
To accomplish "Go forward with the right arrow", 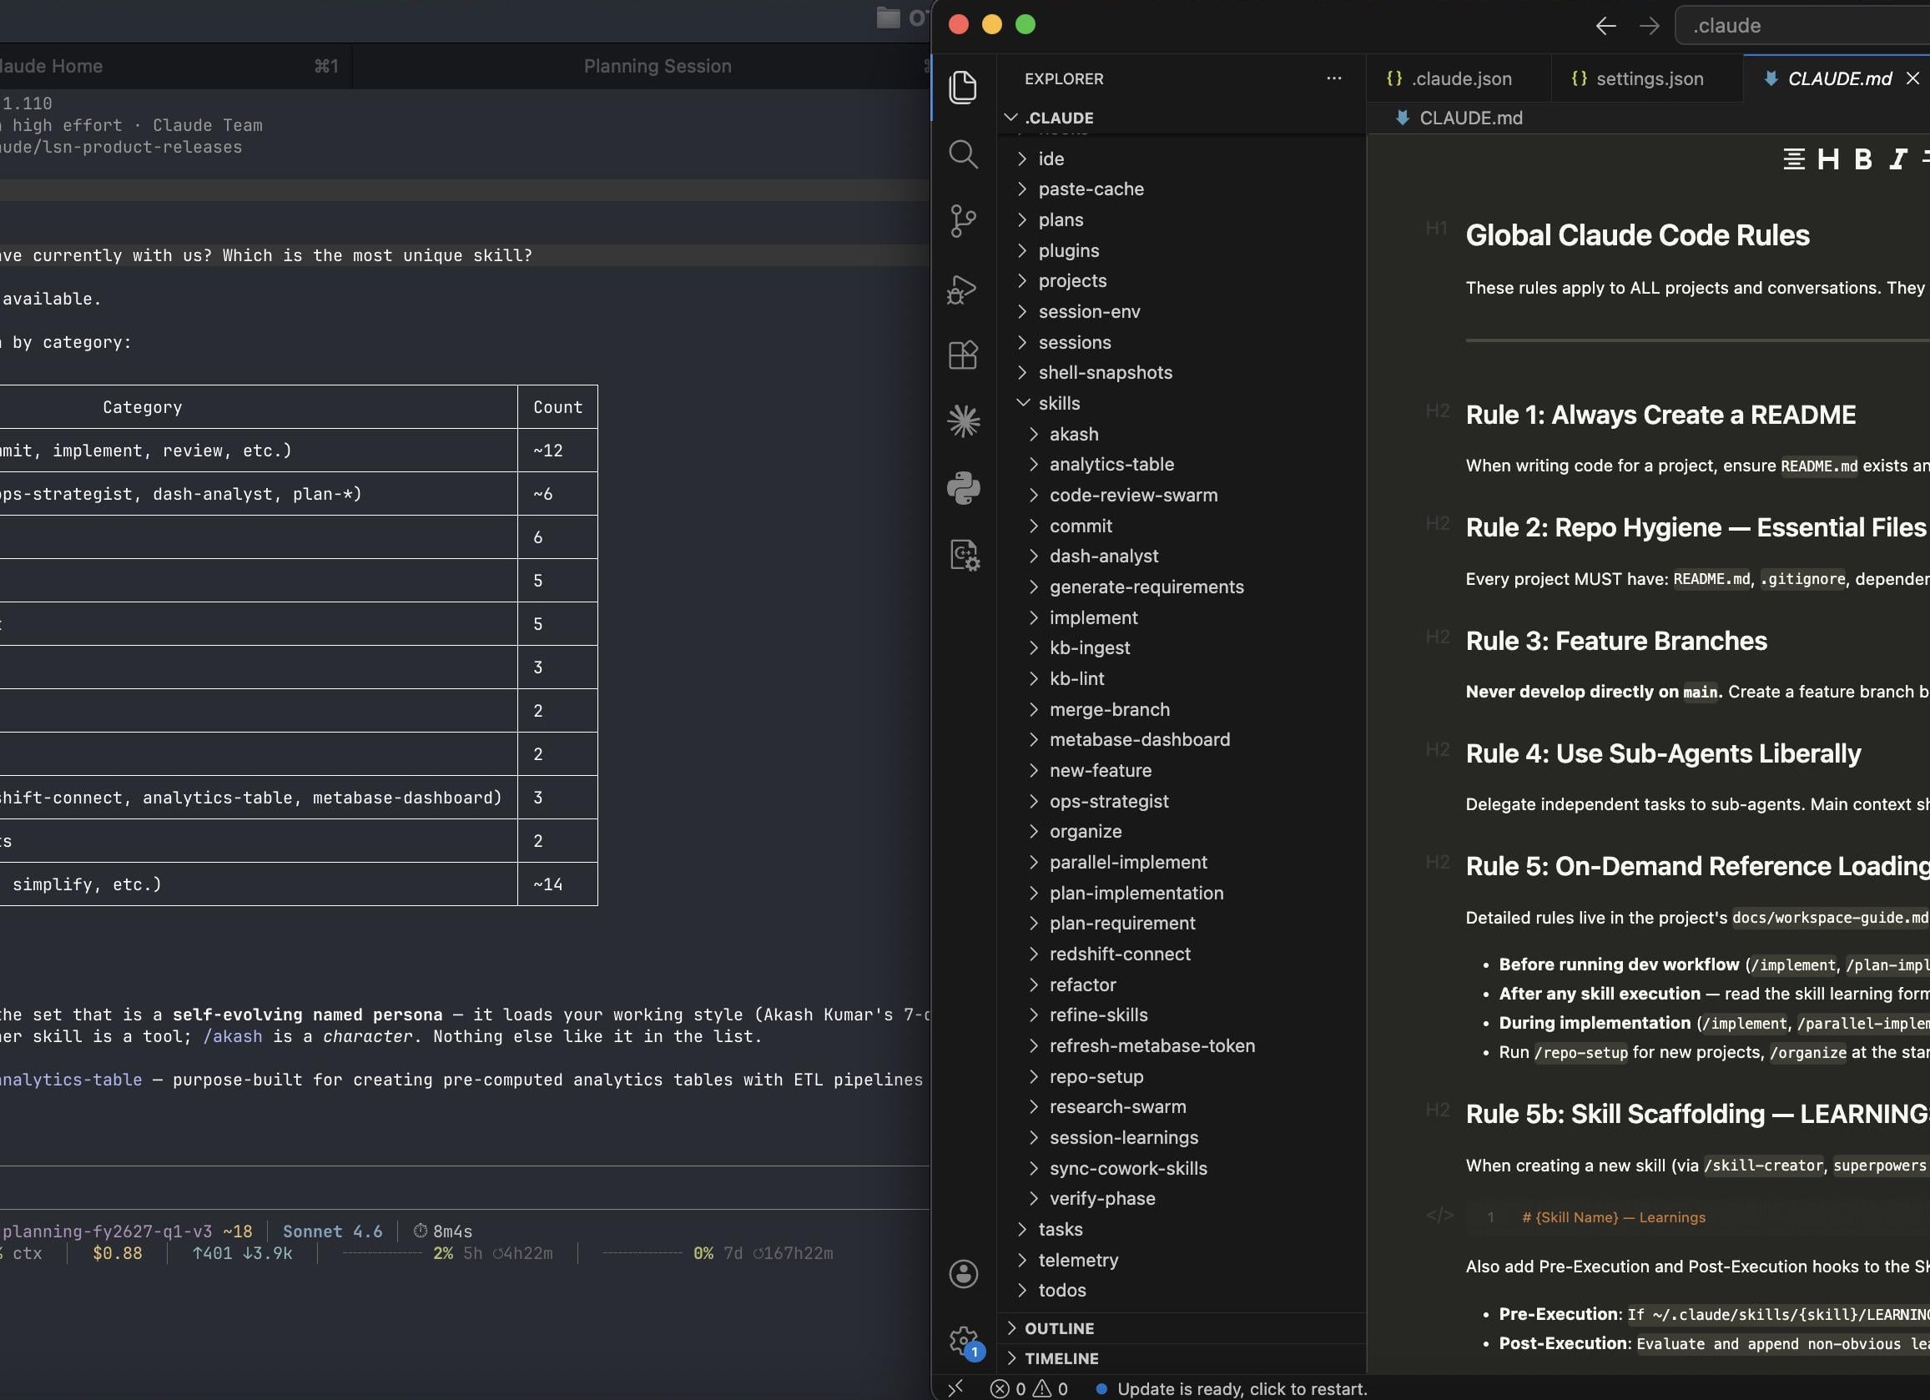I will (x=1649, y=26).
